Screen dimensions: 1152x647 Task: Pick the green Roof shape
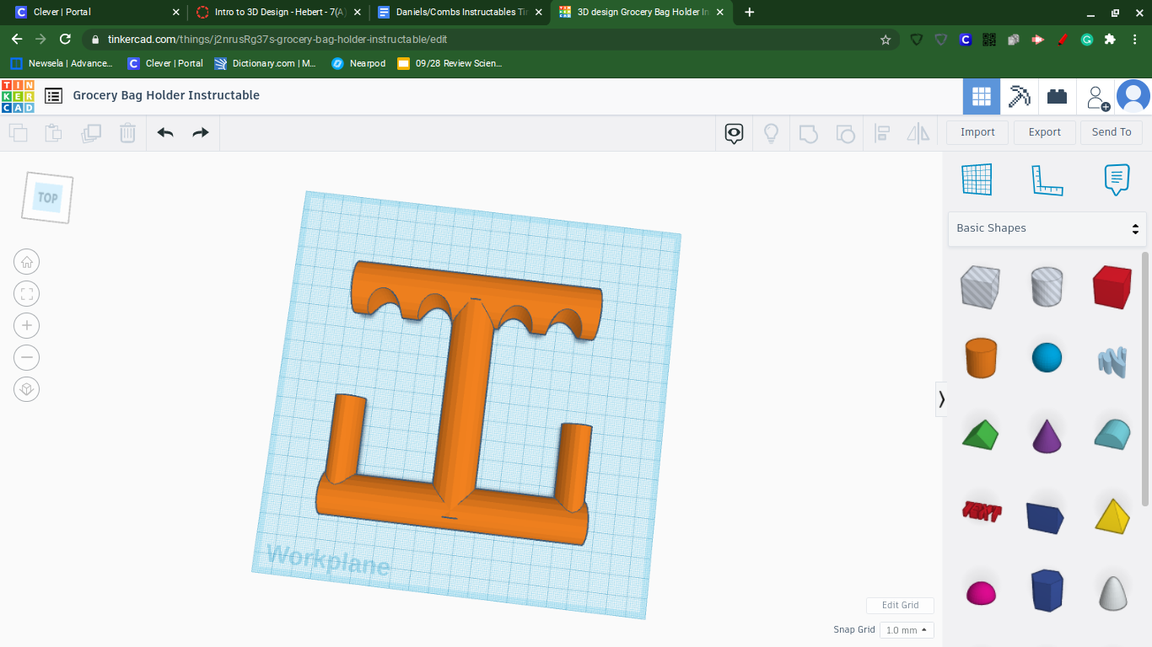(x=980, y=435)
